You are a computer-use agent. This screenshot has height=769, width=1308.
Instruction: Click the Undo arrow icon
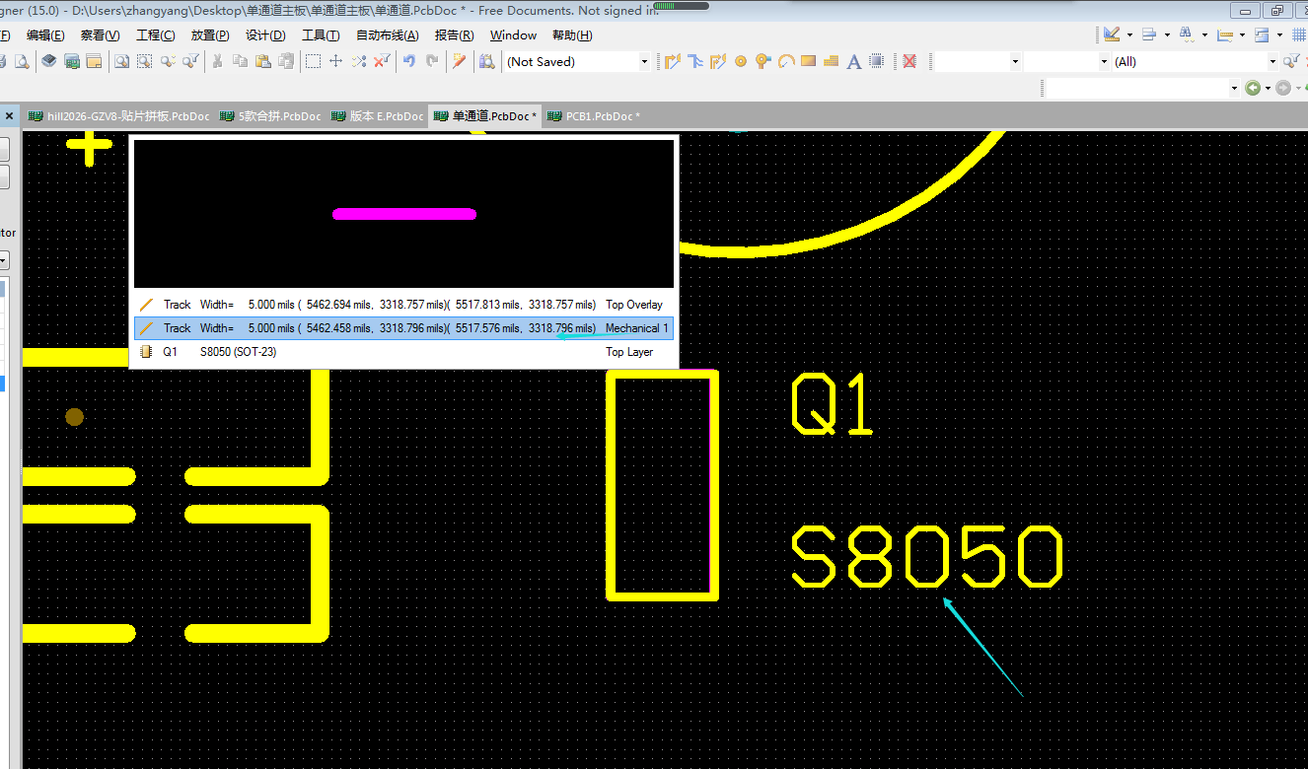coord(408,61)
